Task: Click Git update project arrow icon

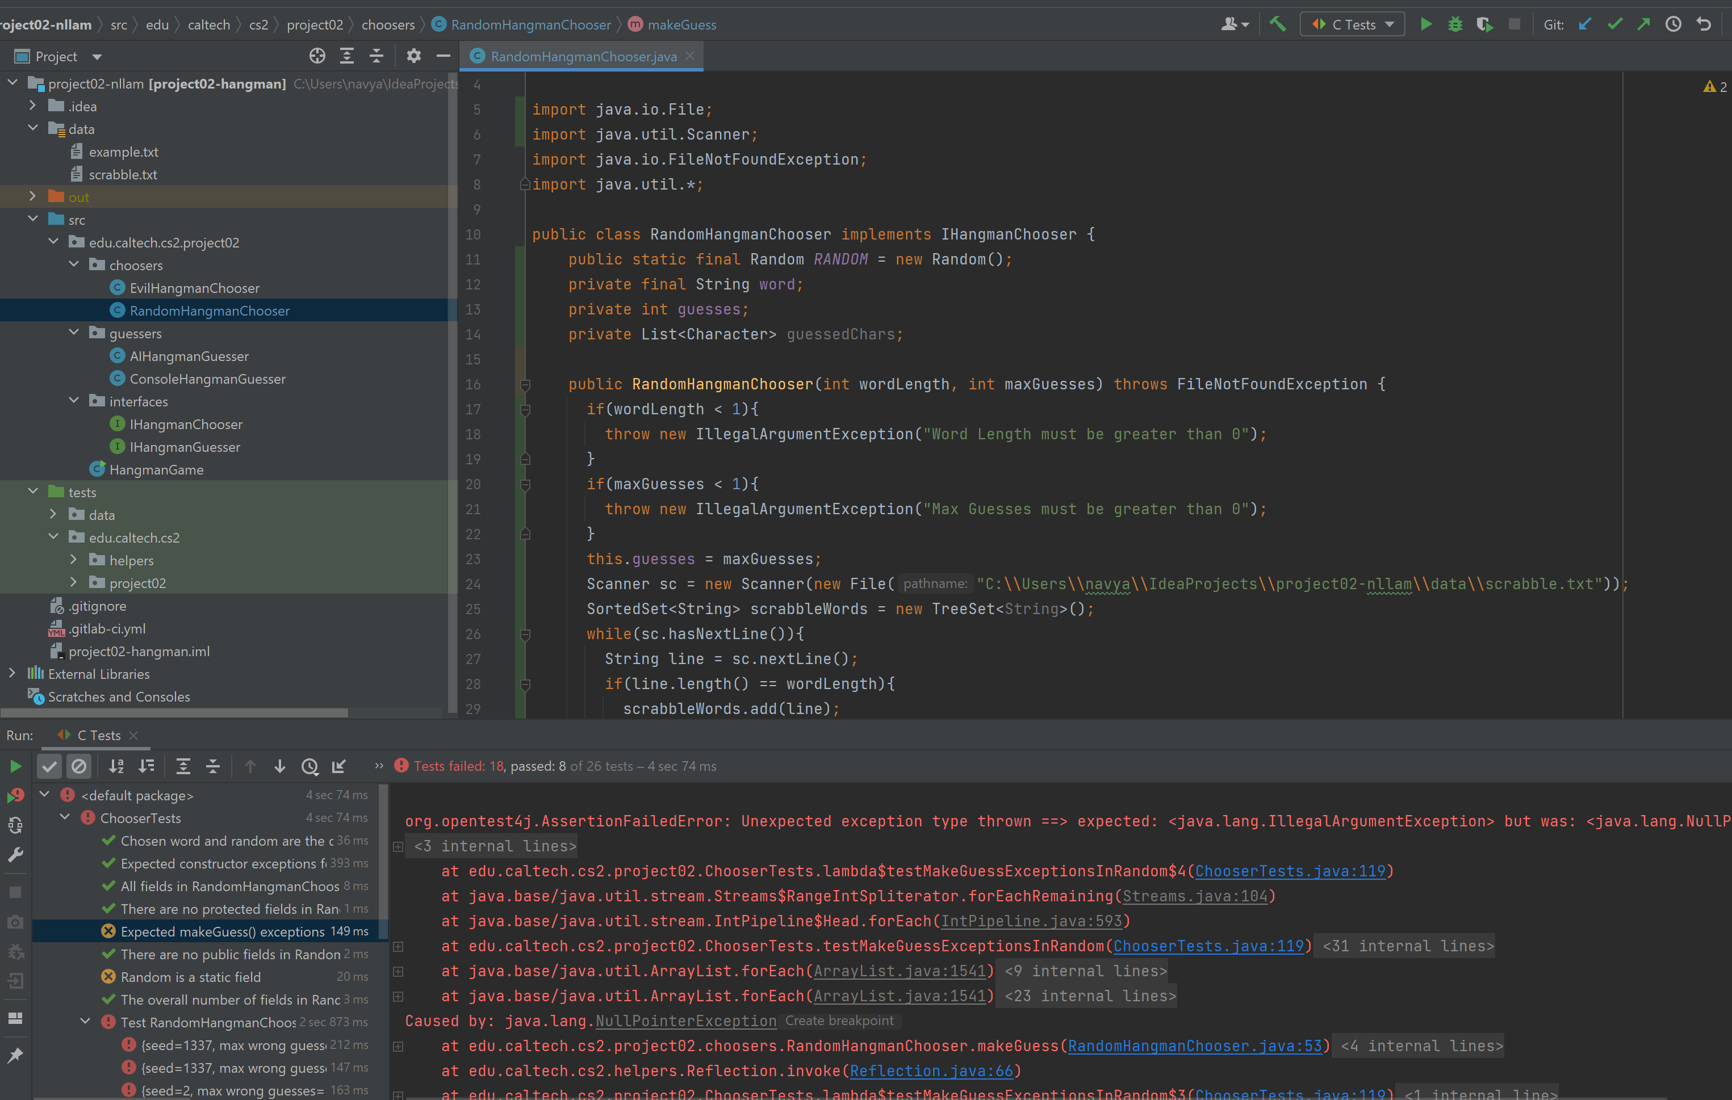Action: click(x=1584, y=24)
